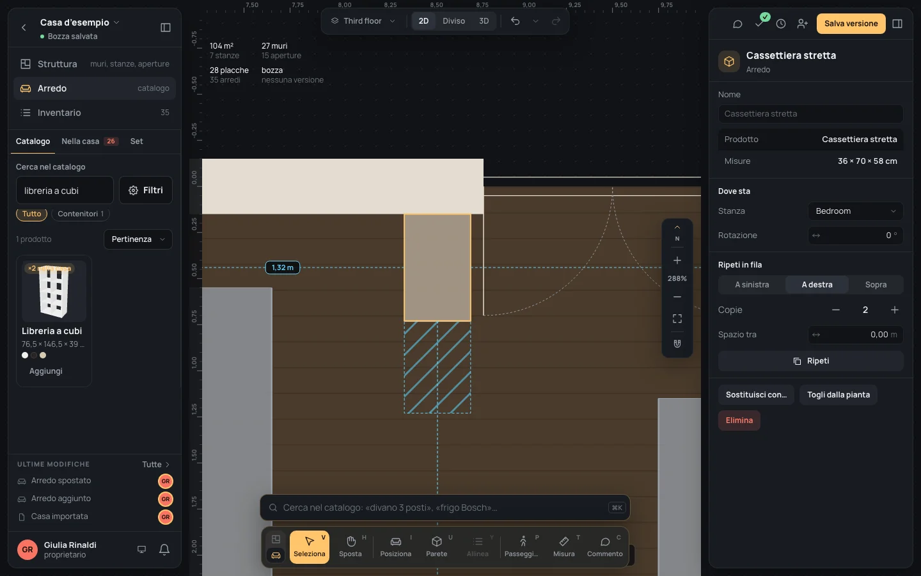This screenshot has height=576, width=921.
Task: Click the red Elimina button
Action: [x=739, y=420]
